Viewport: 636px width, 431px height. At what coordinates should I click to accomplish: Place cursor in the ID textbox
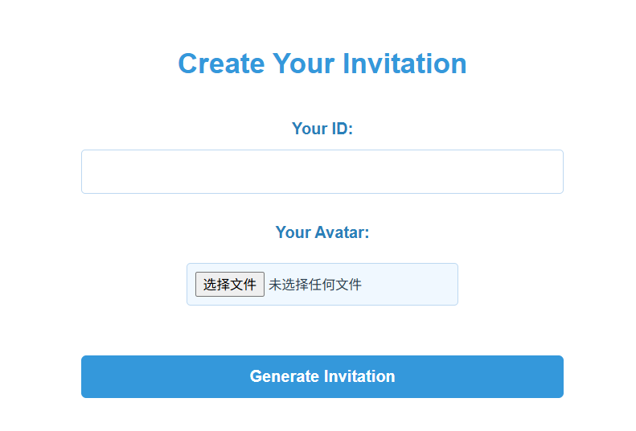[322, 171]
